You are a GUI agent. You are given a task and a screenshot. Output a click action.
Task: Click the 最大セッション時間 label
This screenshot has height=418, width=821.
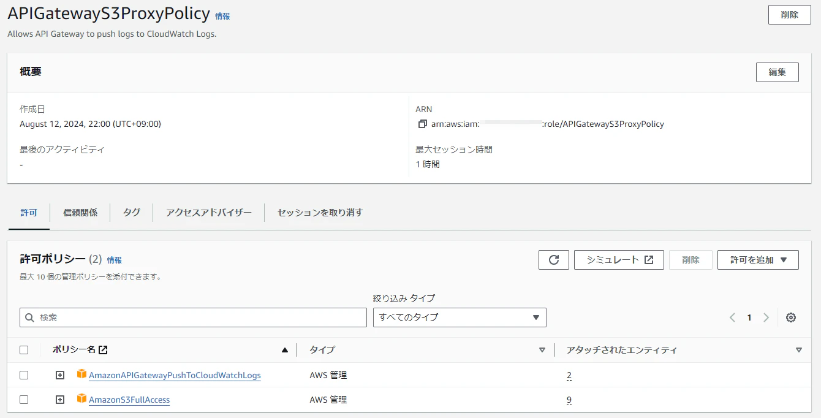[454, 150]
